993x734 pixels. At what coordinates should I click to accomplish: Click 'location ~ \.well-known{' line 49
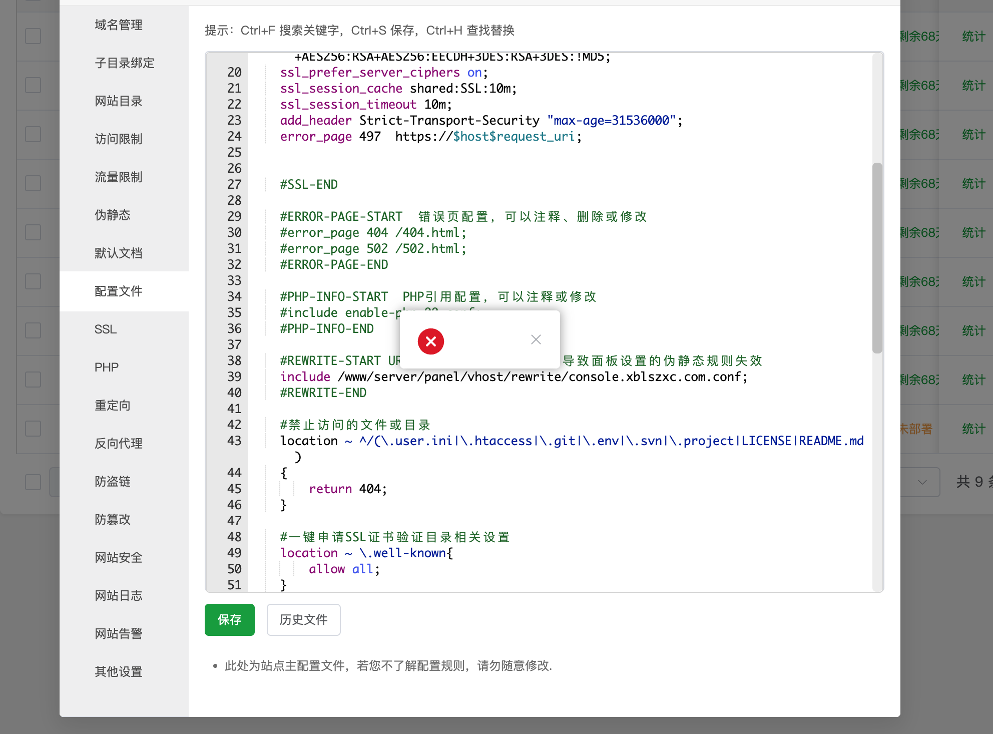[366, 553]
